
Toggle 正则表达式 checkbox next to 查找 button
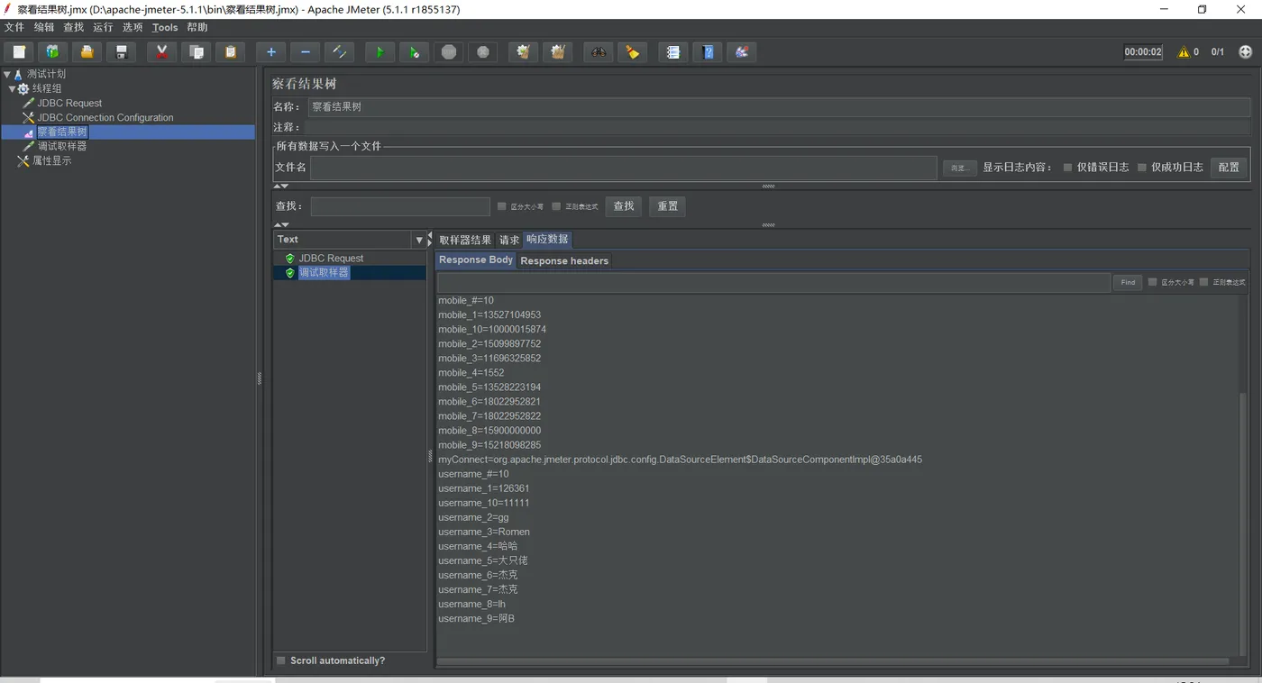pos(556,206)
